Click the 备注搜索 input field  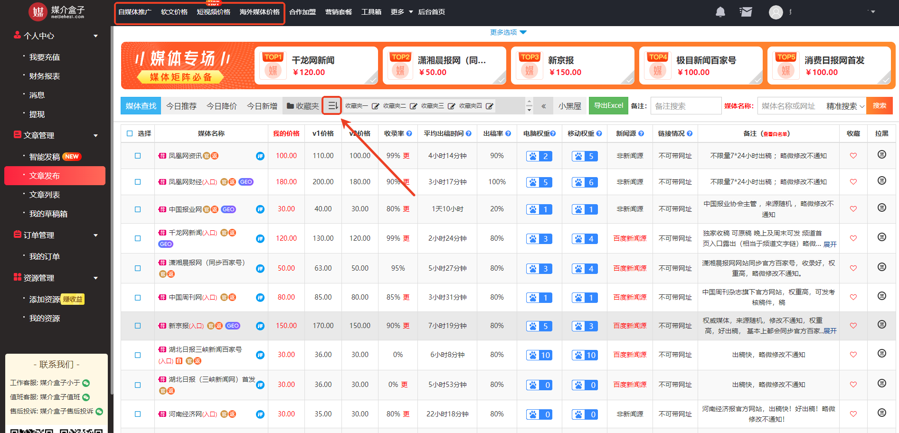685,106
